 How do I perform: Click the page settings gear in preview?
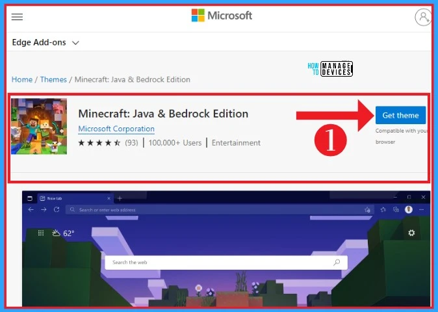tap(411, 233)
